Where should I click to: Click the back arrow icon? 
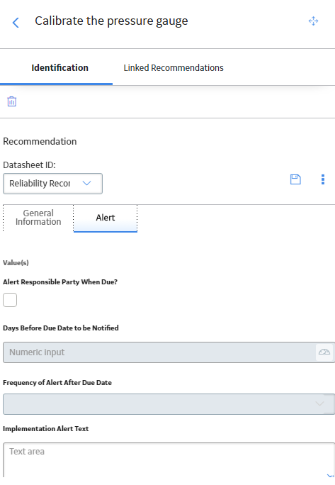coord(16,22)
